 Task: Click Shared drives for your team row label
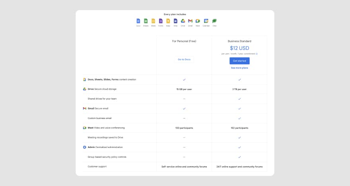click(102, 99)
